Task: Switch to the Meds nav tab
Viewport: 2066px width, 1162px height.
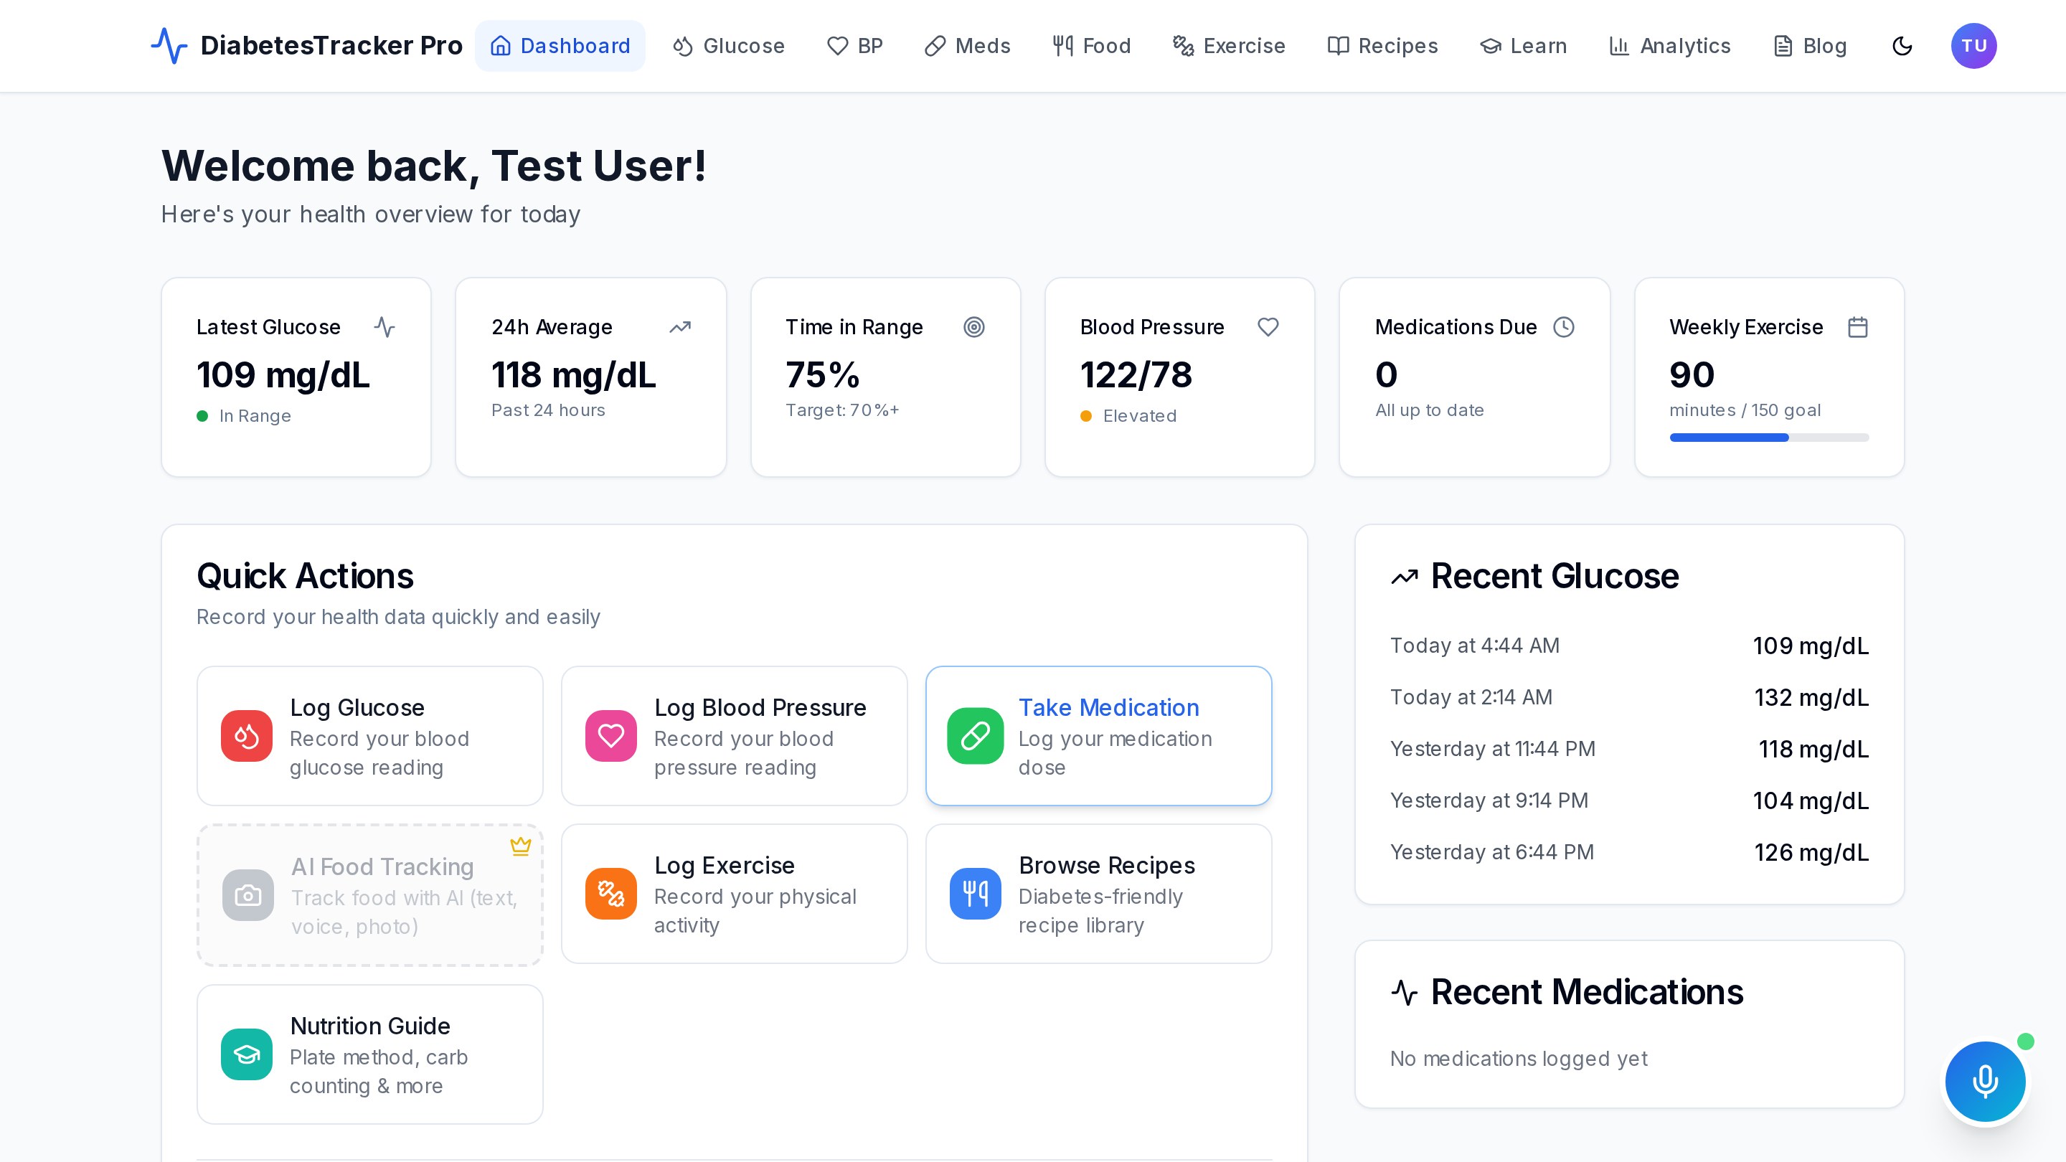Action: tap(967, 46)
